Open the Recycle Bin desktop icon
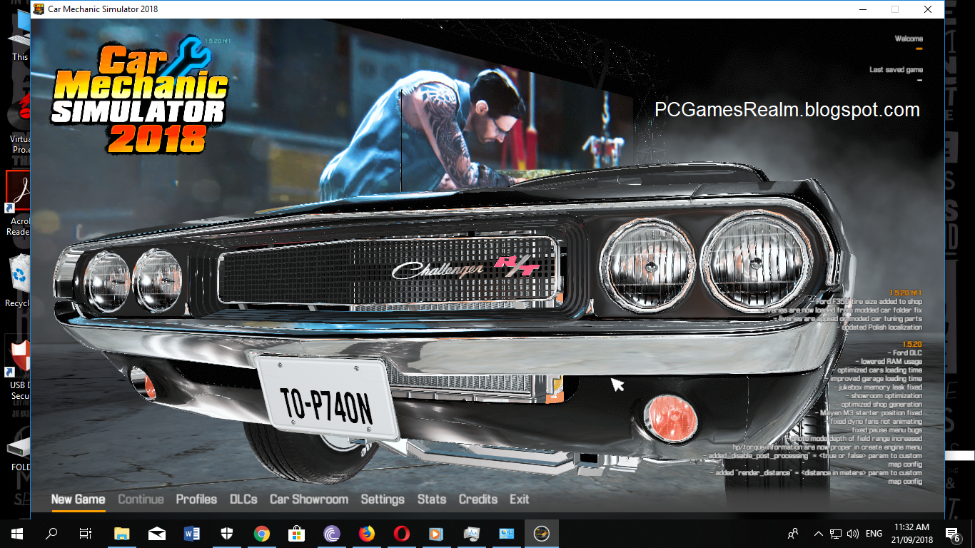 (19, 282)
